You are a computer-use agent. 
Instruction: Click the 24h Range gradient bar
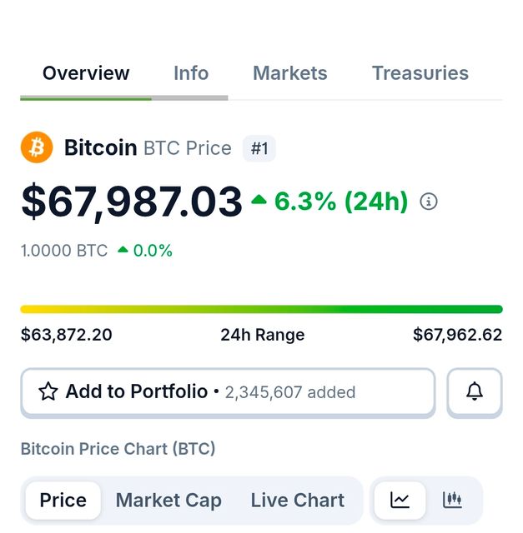point(261,309)
